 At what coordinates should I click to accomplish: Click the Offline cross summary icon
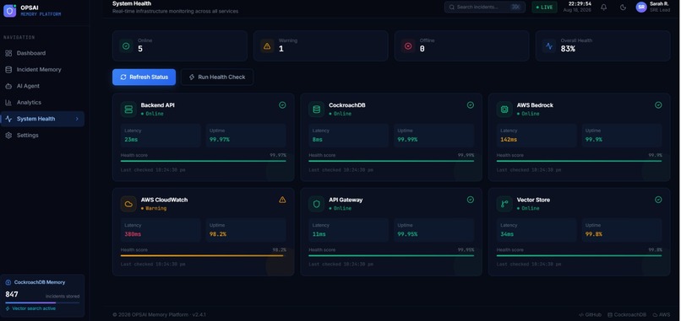point(408,45)
